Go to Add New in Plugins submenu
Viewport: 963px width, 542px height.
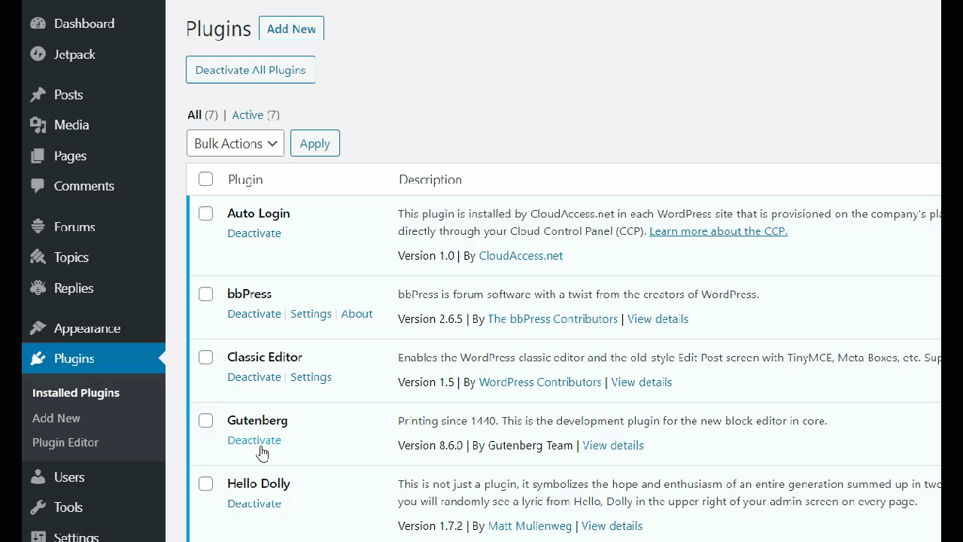tap(56, 418)
